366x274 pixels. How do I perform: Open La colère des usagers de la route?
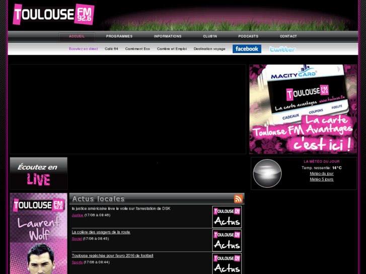tap(101, 232)
